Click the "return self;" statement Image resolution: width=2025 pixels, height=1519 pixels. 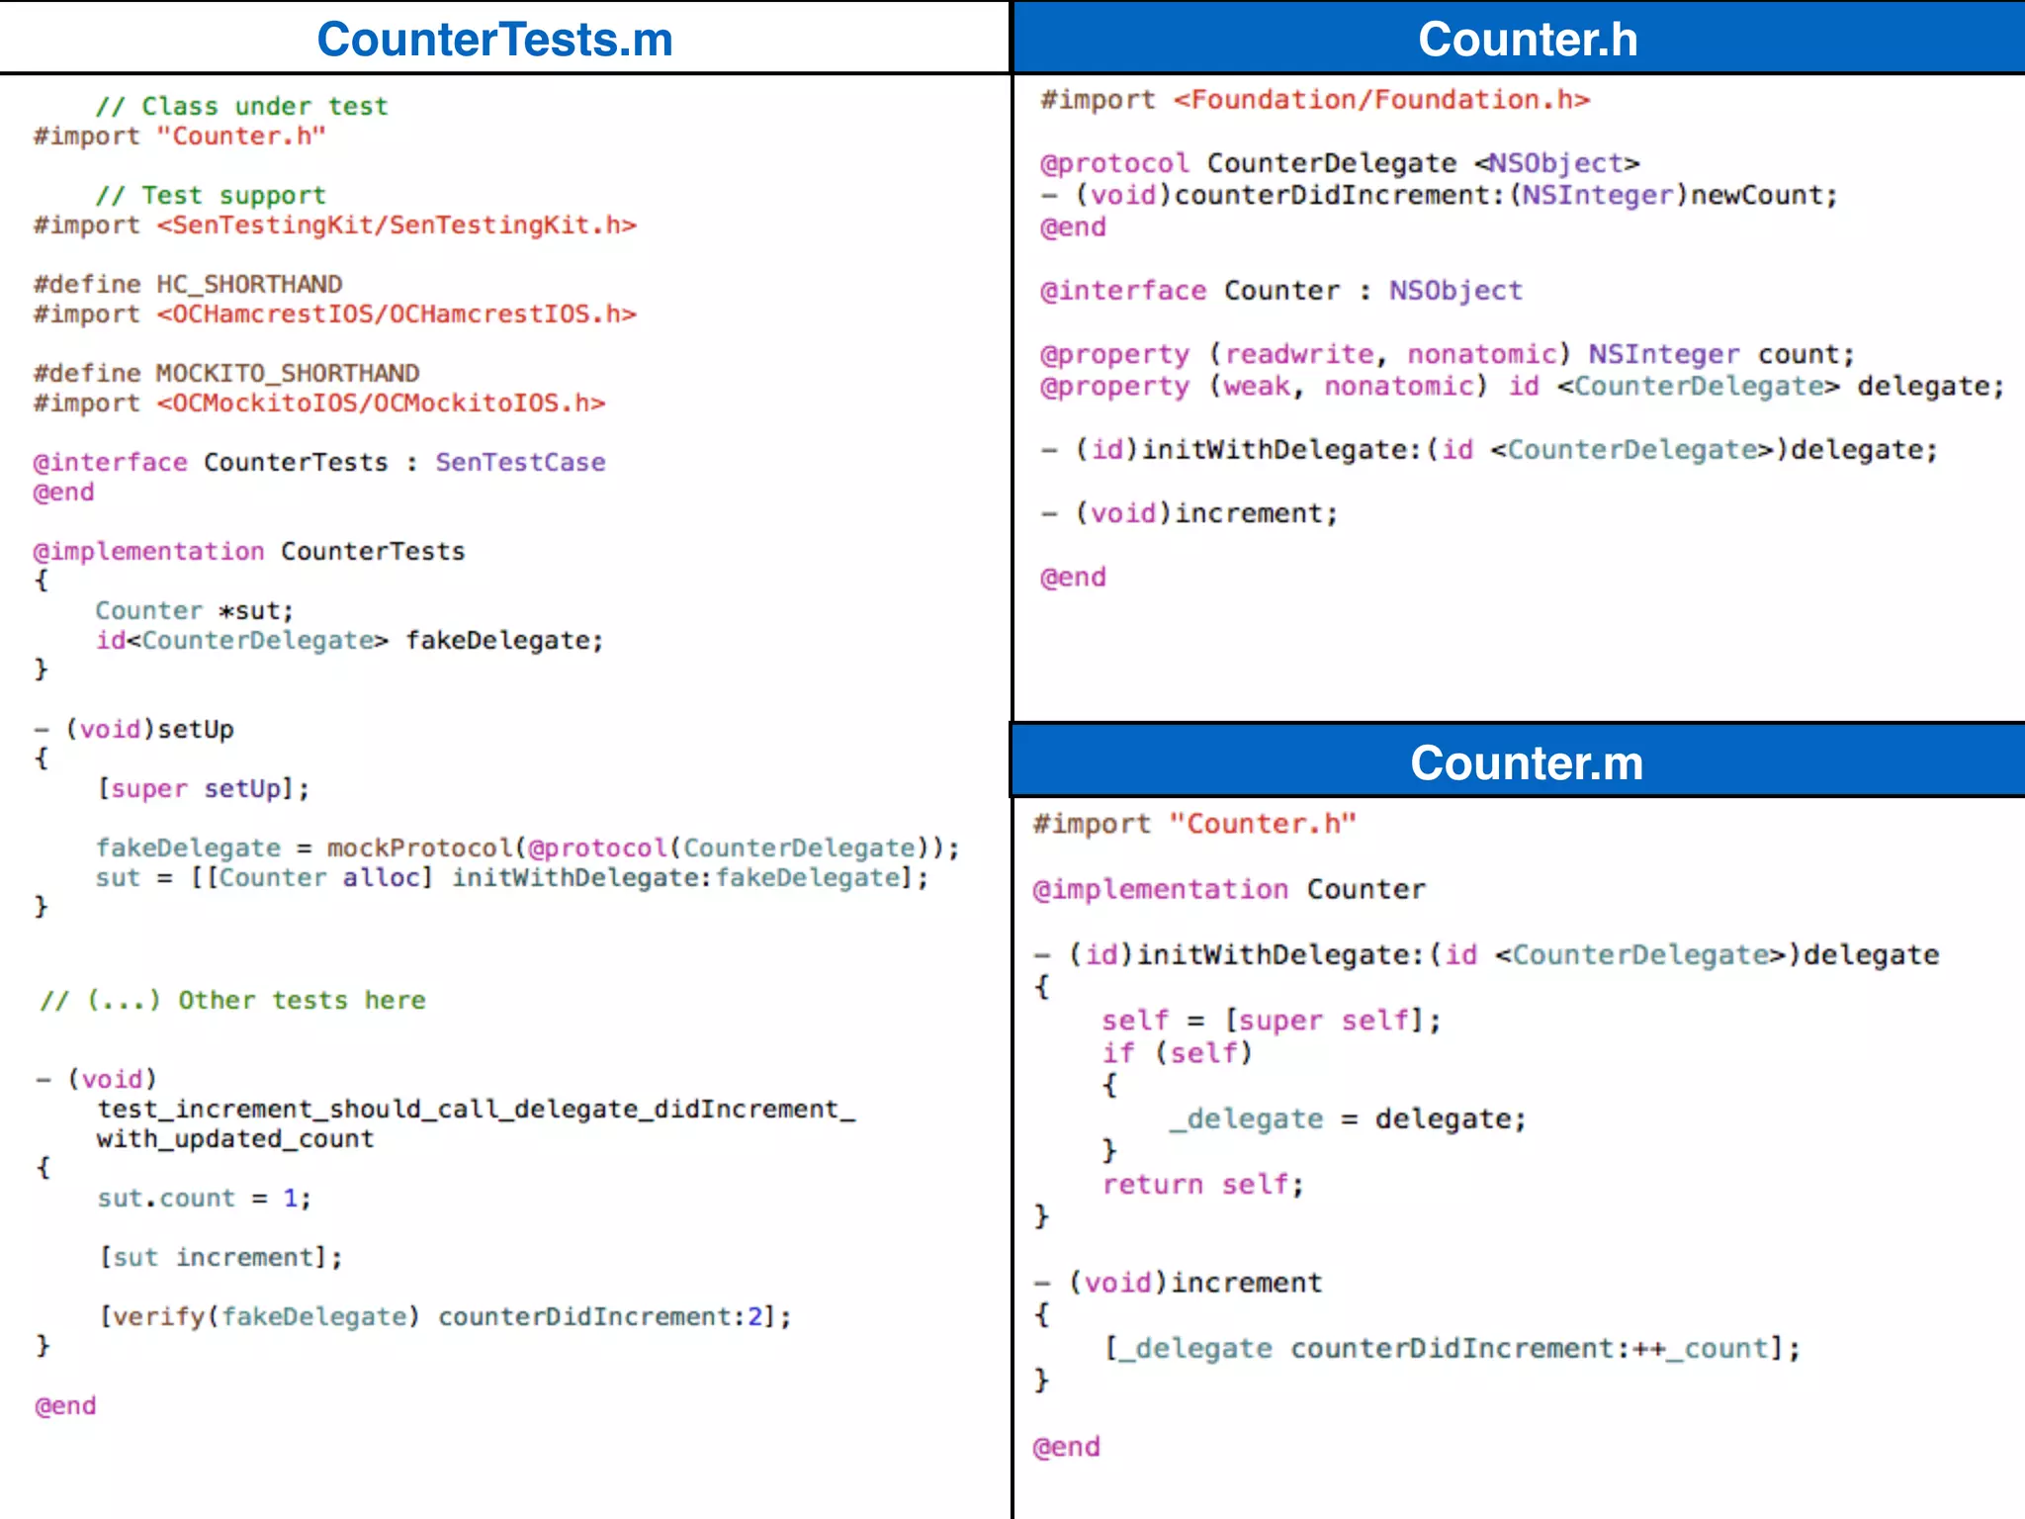click(x=1202, y=1184)
